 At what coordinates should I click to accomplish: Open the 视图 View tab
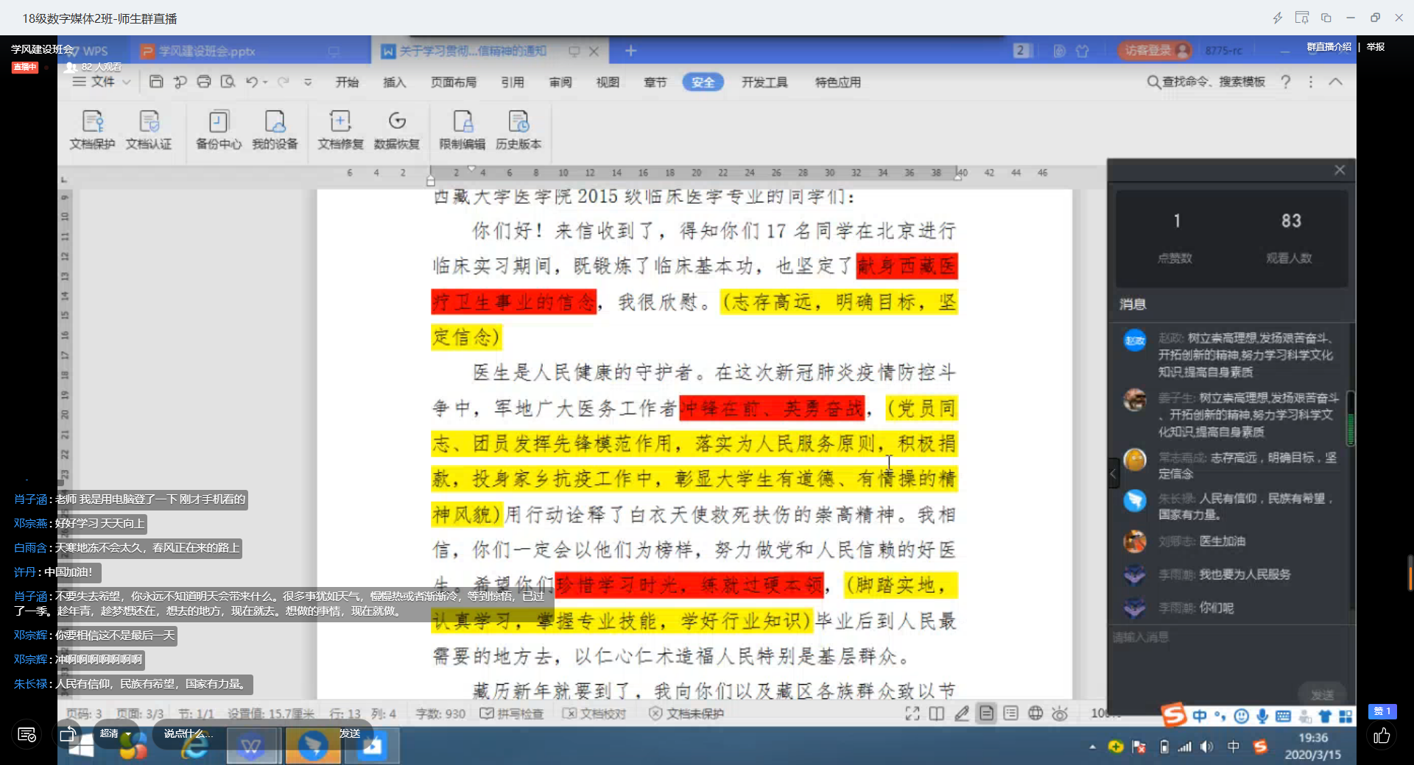[x=608, y=82]
